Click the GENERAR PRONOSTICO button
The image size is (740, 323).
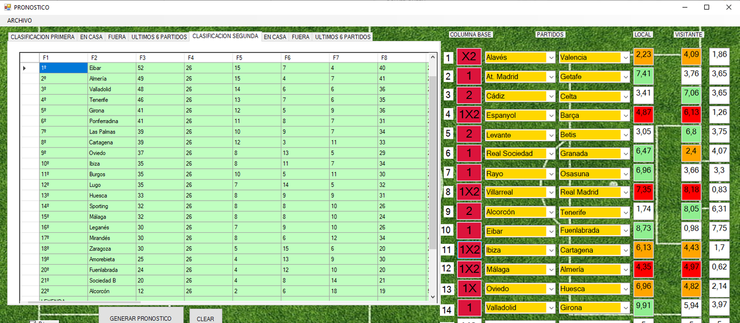(x=140, y=317)
